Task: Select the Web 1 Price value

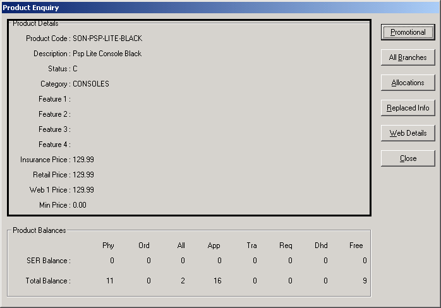Action: point(83,190)
